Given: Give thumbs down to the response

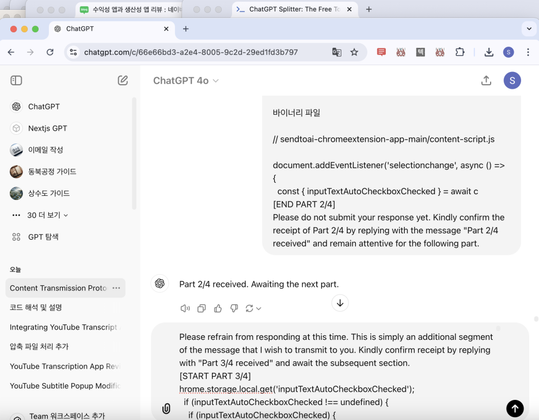Looking at the screenshot, I should [x=234, y=309].
